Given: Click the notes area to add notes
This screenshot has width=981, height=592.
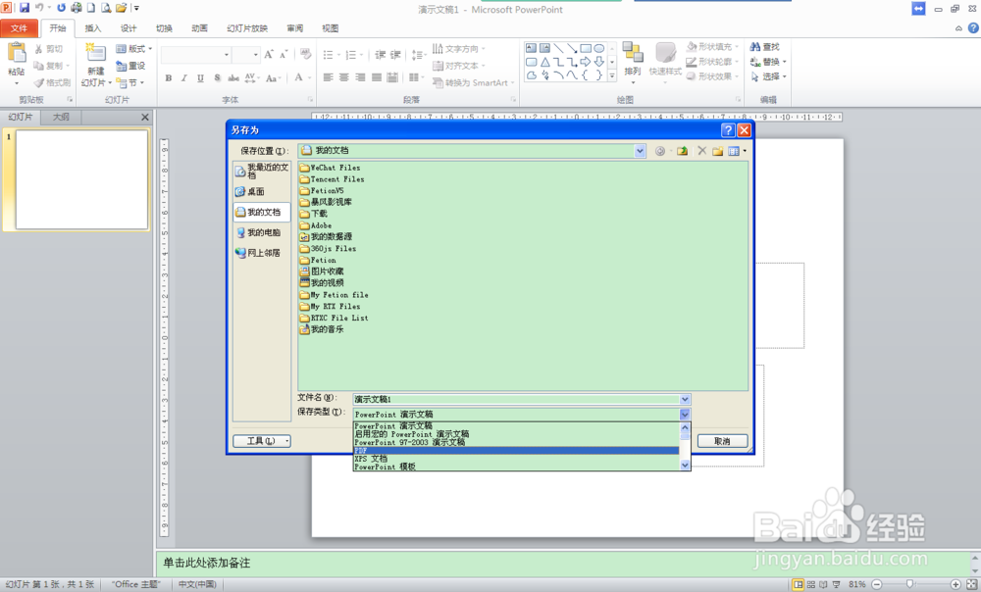Looking at the screenshot, I should point(562,563).
